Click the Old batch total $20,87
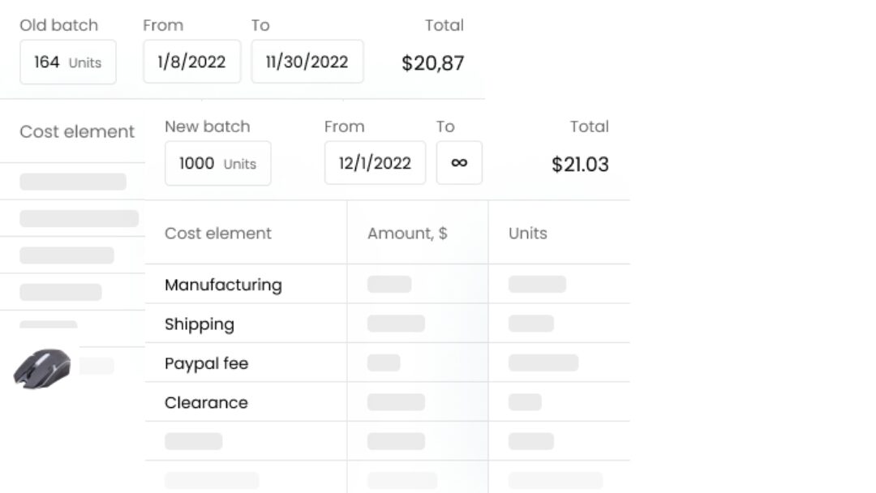876x493 pixels. (x=433, y=62)
